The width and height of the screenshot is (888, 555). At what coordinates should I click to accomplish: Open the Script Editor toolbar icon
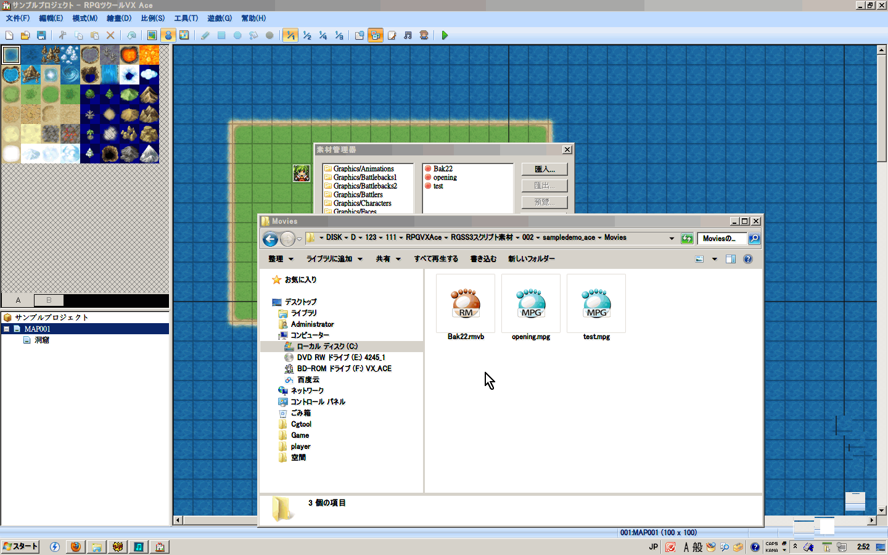(392, 36)
